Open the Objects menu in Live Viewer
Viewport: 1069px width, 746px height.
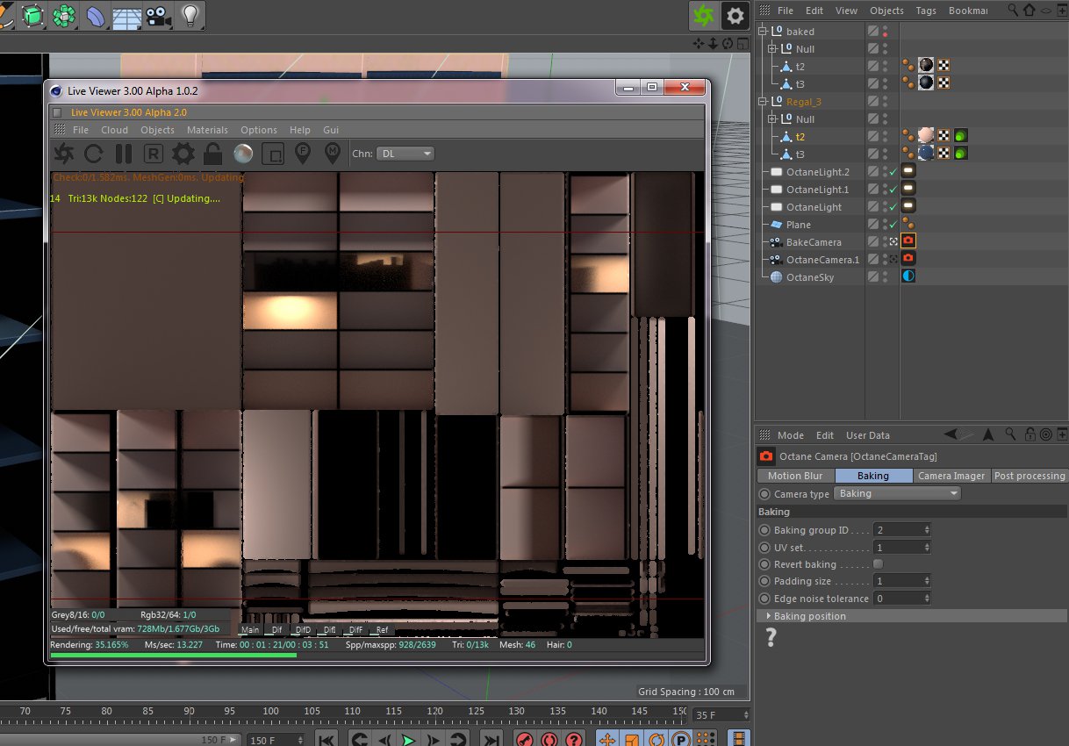click(x=157, y=129)
